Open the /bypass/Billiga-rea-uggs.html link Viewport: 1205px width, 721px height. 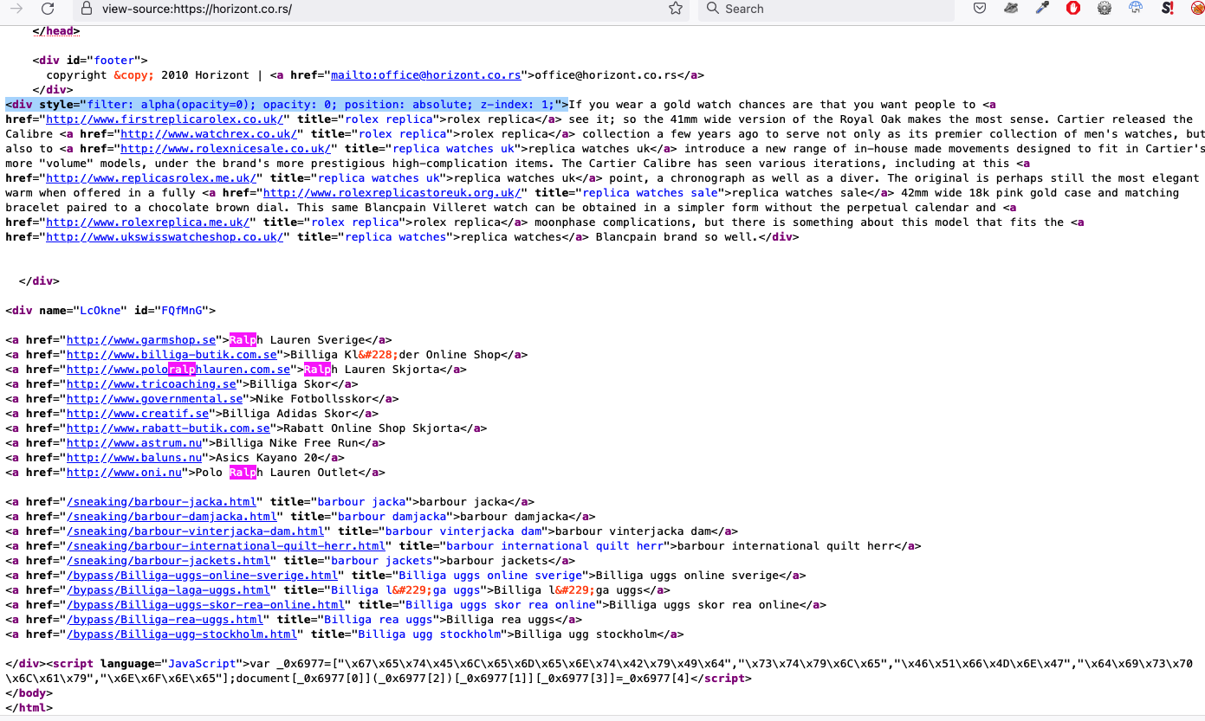165,620
